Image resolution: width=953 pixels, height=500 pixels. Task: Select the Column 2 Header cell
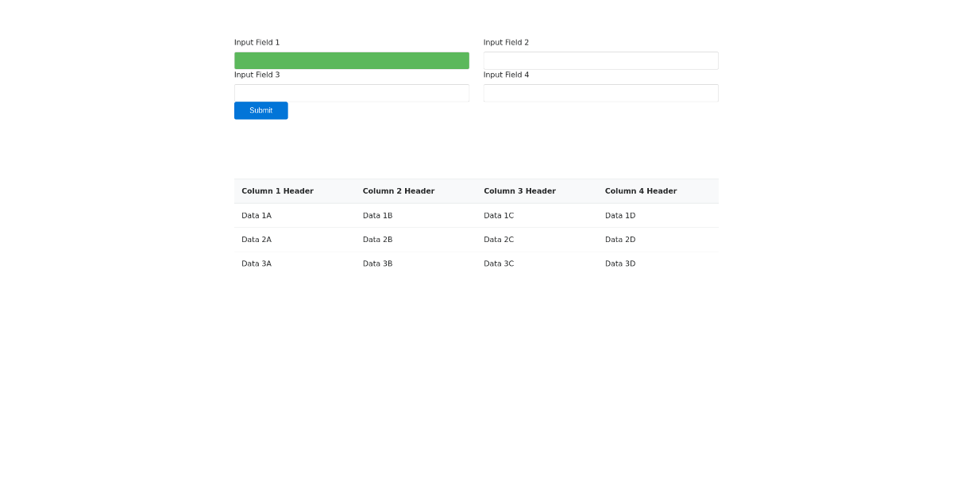click(399, 191)
